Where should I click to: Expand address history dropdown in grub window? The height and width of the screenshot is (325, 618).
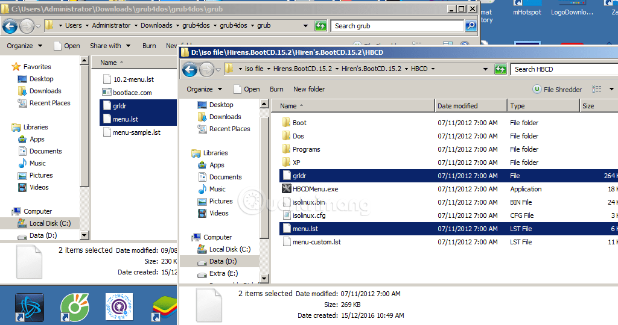click(305, 26)
